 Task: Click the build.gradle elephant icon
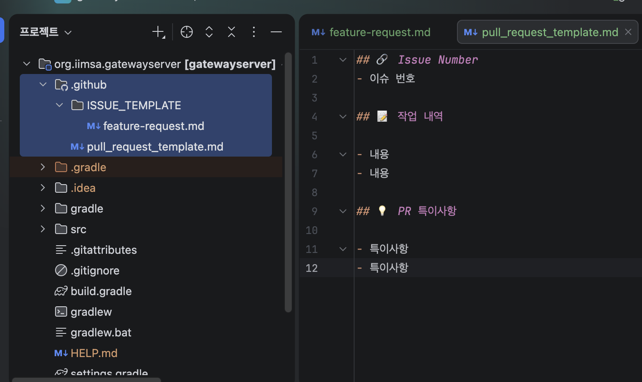click(61, 291)
